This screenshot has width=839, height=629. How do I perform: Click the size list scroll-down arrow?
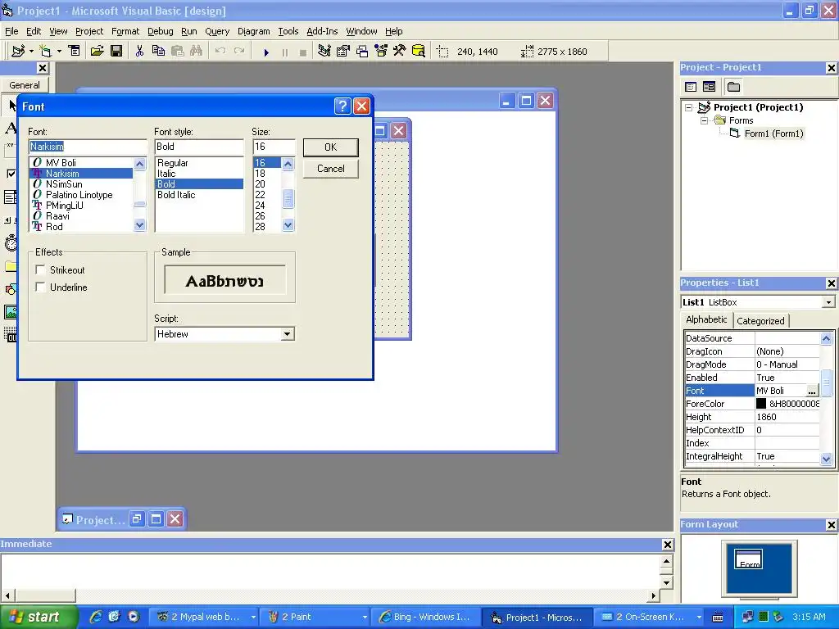(x=288, y=225)
